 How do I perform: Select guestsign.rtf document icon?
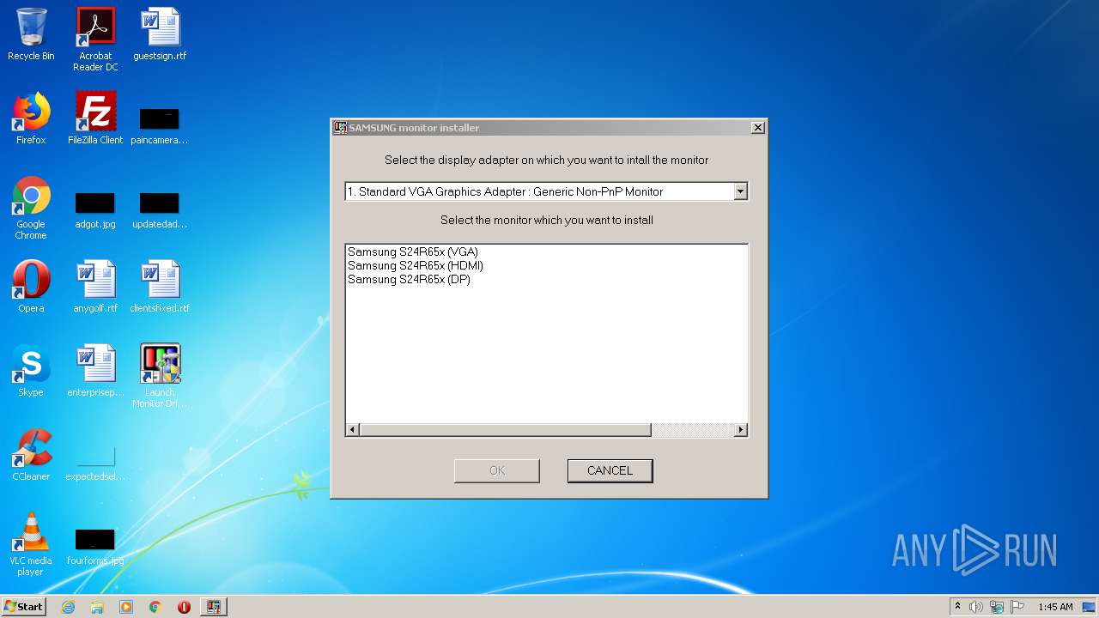coord(160,34)
